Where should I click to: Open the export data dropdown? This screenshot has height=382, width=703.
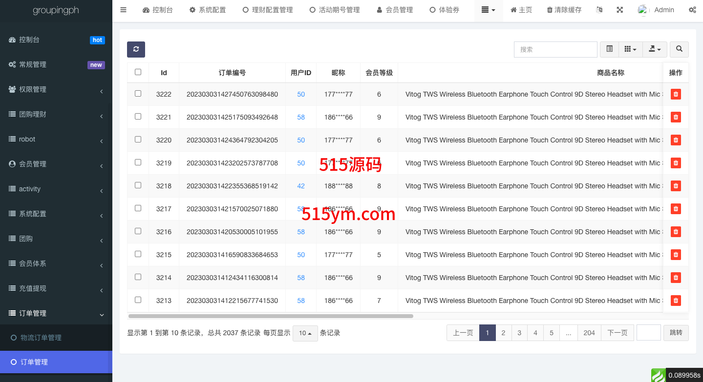click(x=655, y=49)
